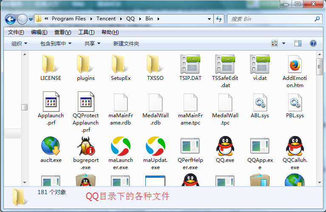Image resolution: width=326 pixels, height=212 pixels.
Task: Open the blue Help question mark
Action: pyautogui.click(x=313, y=43)
